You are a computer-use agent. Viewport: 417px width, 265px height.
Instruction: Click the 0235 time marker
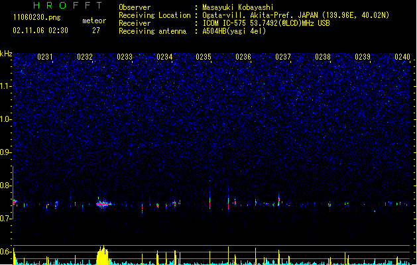pos(204,57)
